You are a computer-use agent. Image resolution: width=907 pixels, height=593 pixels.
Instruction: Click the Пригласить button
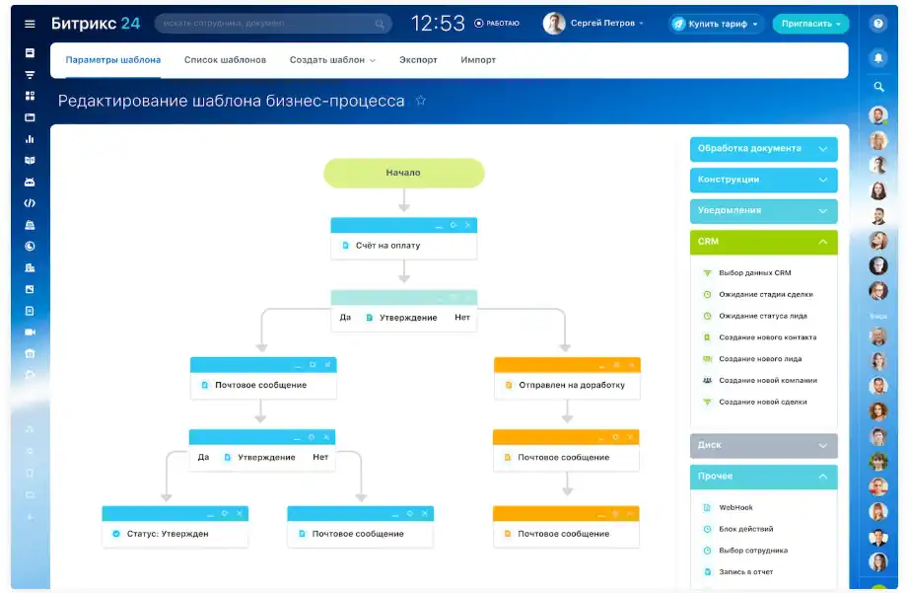coord(810,24)
